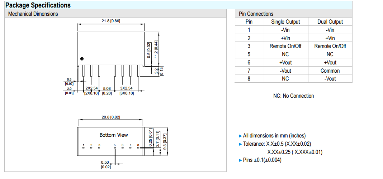The height and width of the screenshot is (179, 383).
Task: Select the Common cell in pin 7 row
Action: point(330,71)
